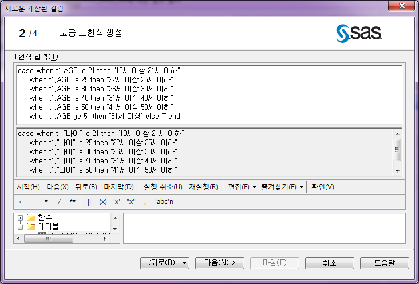The width and height of the screenshot is (419, 284).
Task: Click the lower expression editor scroll down arrow
Action: (397, 171)
